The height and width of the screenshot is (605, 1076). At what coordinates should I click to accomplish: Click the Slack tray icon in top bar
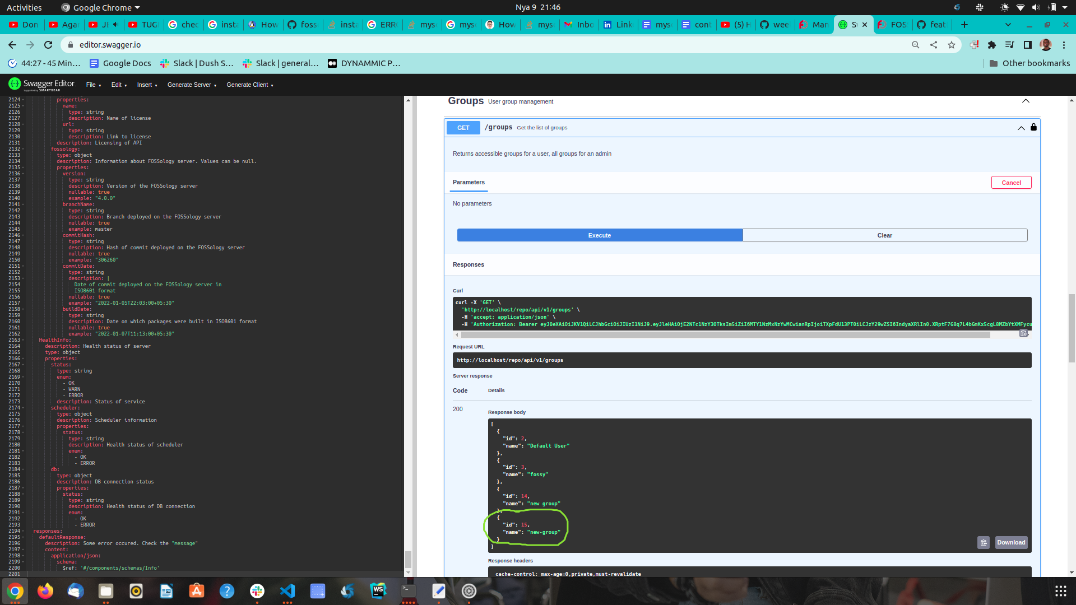pyautogui.click(x=980, y=7)
